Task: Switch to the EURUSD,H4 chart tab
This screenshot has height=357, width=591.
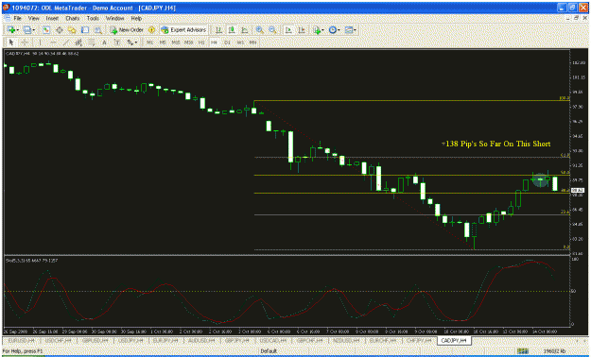Action: tap(23, 340)
